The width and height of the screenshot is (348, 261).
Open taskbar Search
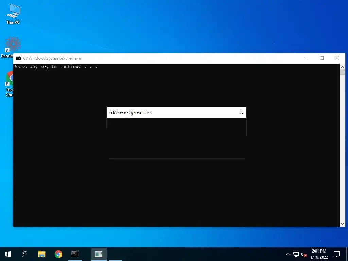coord(24,254)
